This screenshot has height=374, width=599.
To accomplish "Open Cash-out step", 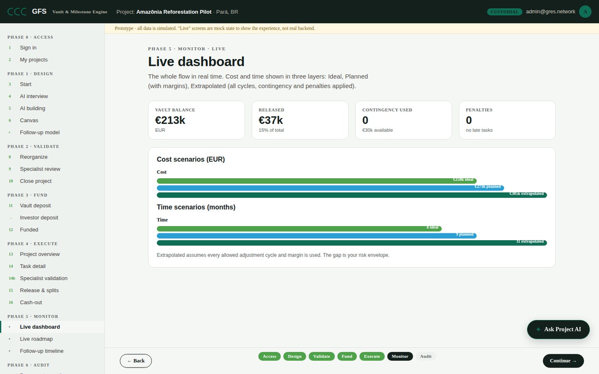I will click(x=52, y=302).
